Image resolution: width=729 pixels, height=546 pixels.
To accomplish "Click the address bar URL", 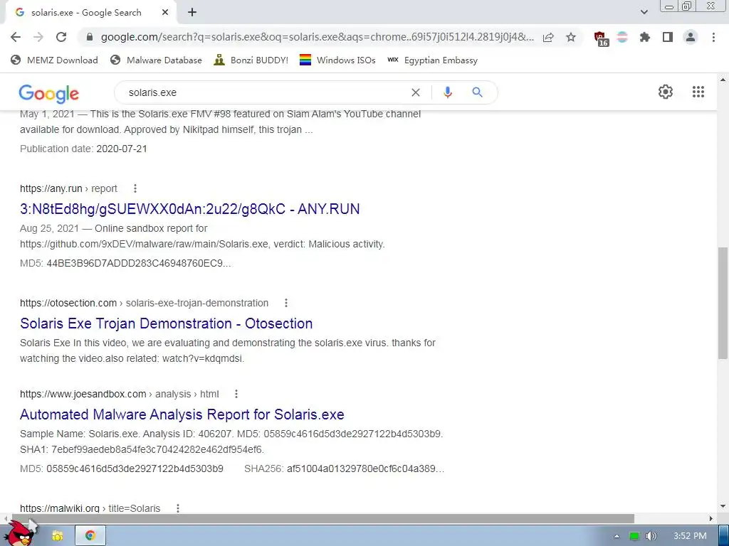I will (317, 37).
